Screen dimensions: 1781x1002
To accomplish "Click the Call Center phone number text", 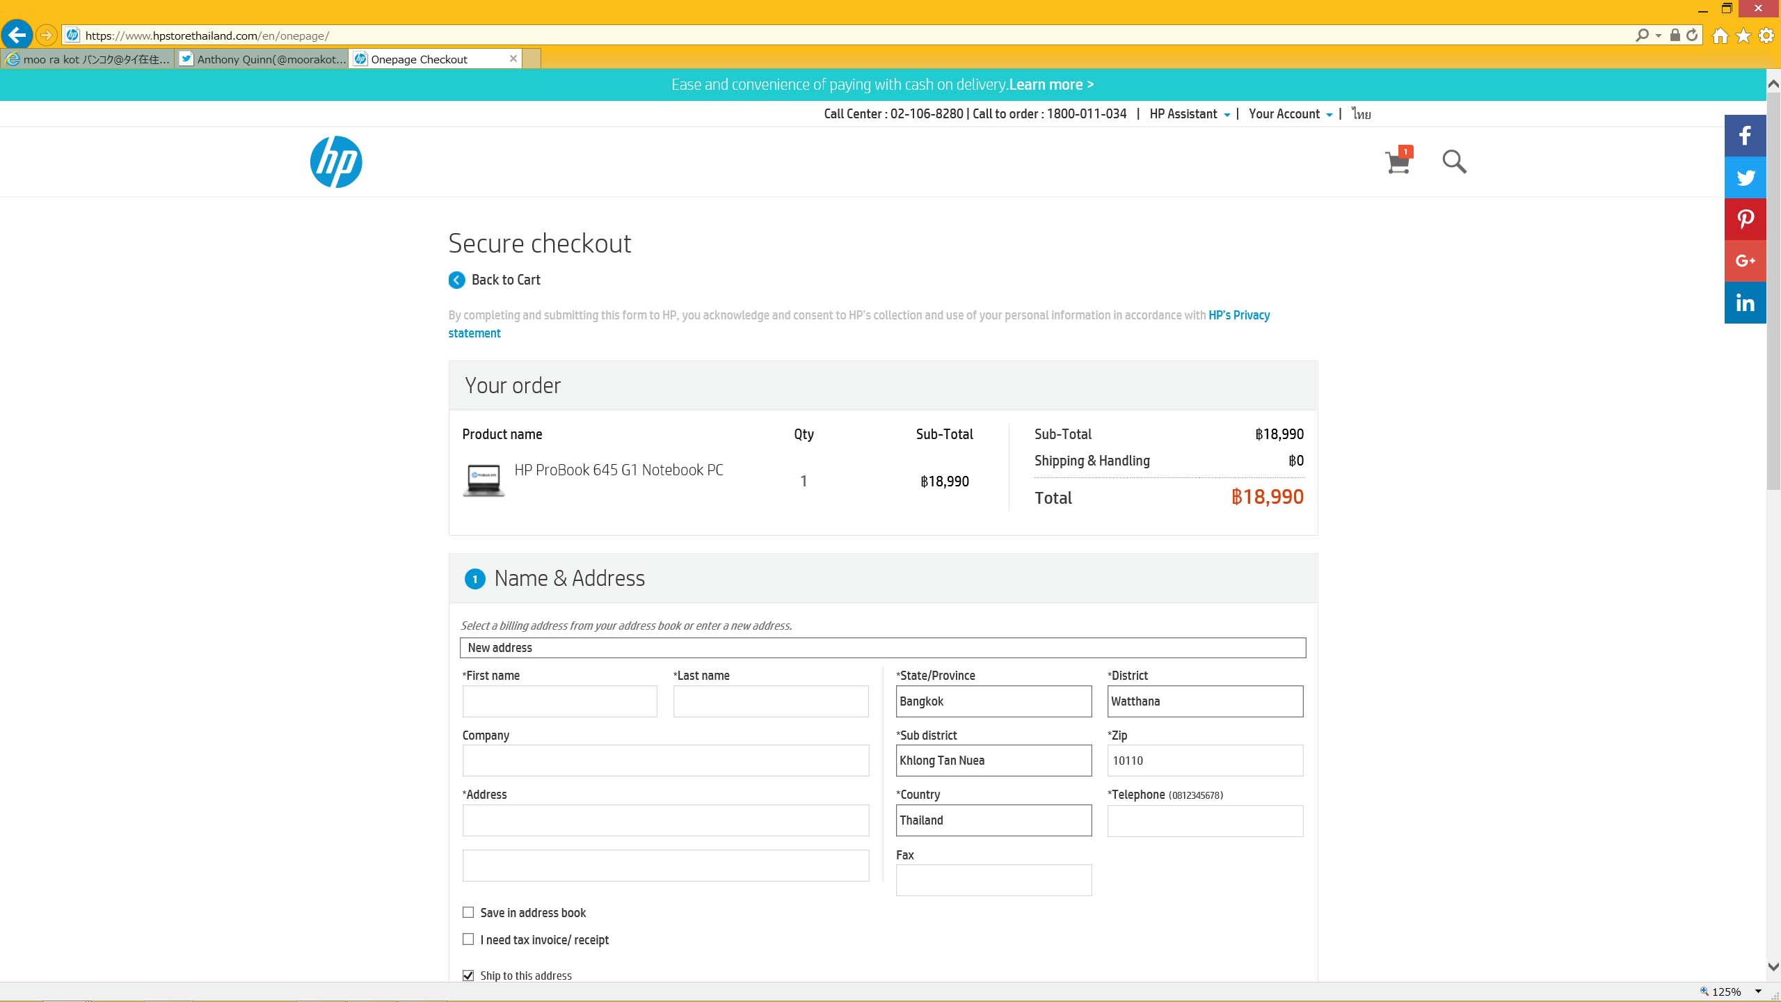I will 893,114.
